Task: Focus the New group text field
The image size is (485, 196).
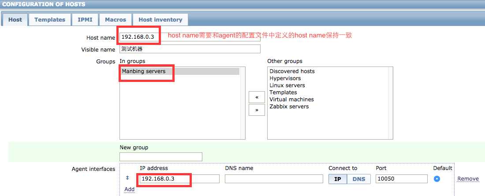Action: point(161,157)
